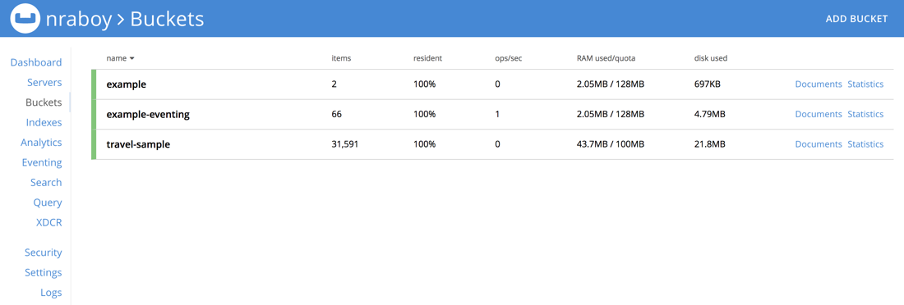904x305 pixels.
Task: Click the RAM used/quota column header
Action: click(x=606, y=58)
